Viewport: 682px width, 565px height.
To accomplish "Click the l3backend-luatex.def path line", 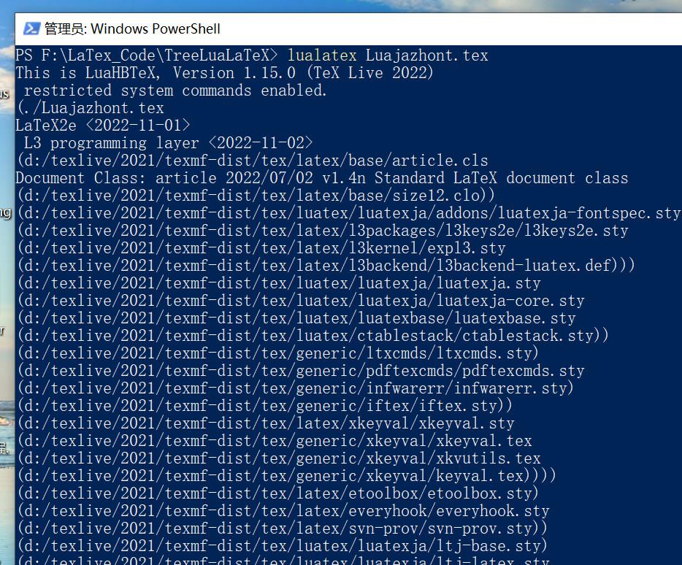I will (326, 266).
